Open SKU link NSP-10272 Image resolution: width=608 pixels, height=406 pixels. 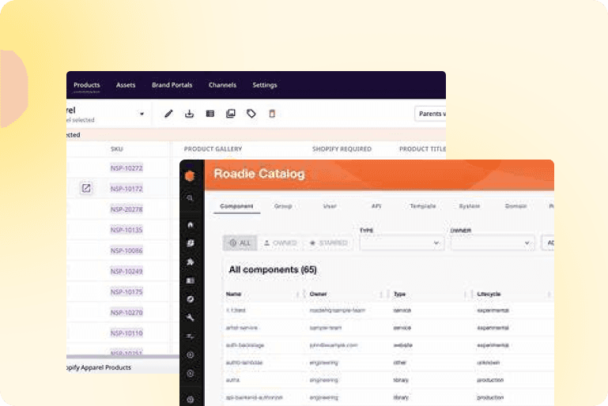pos(127,167)
